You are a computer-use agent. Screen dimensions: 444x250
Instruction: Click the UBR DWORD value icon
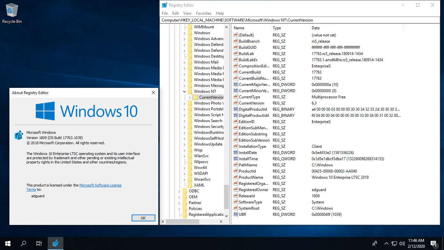click(236, 215)
